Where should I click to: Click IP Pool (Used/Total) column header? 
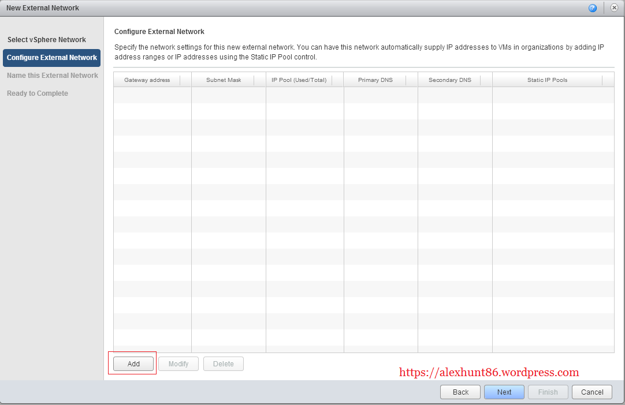click(x=299, y=80)
